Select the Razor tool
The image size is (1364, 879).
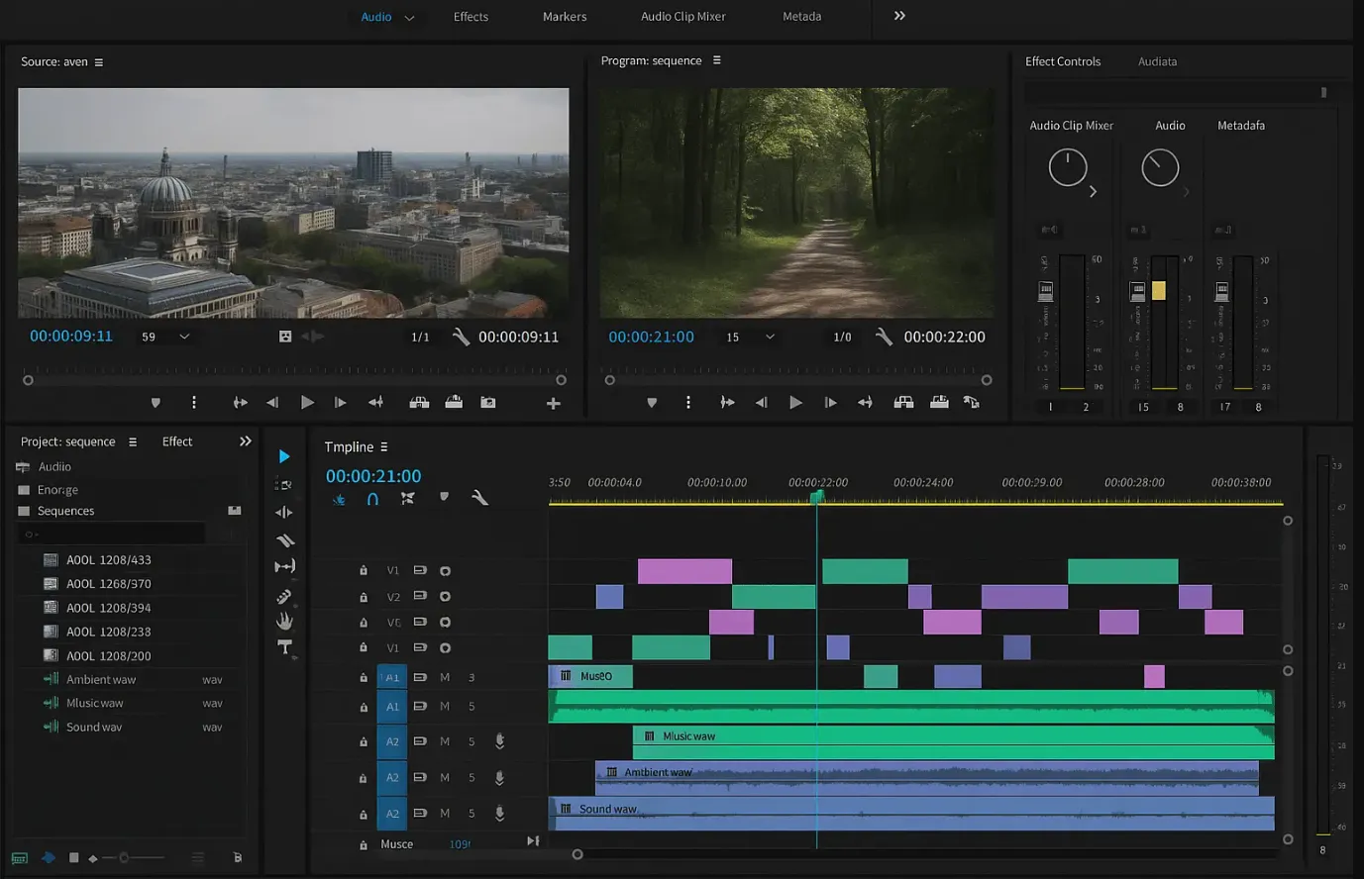click(285, 540)
